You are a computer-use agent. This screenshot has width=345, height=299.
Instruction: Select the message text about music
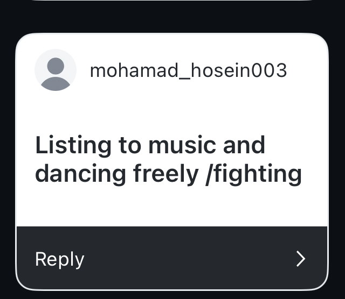pyautogui.click(x=168, y=160)
